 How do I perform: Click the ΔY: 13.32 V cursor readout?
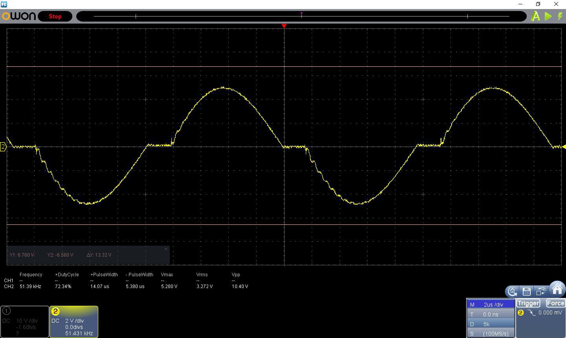99,255
